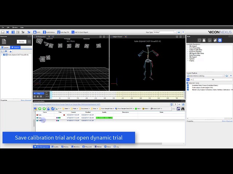
Task: Split the 3D Perspective view horizontally
Action: point(100,37)
